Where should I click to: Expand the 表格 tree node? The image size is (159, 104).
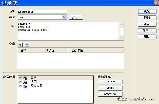click(x=21, y=78)
